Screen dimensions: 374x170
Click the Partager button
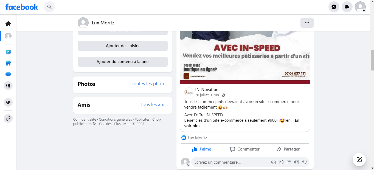click(288, 149)
